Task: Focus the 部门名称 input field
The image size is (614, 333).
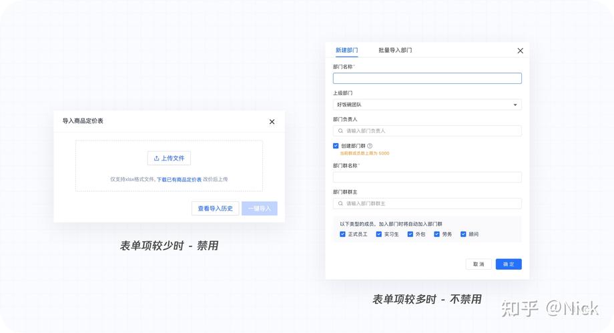Action: [427, 78]
